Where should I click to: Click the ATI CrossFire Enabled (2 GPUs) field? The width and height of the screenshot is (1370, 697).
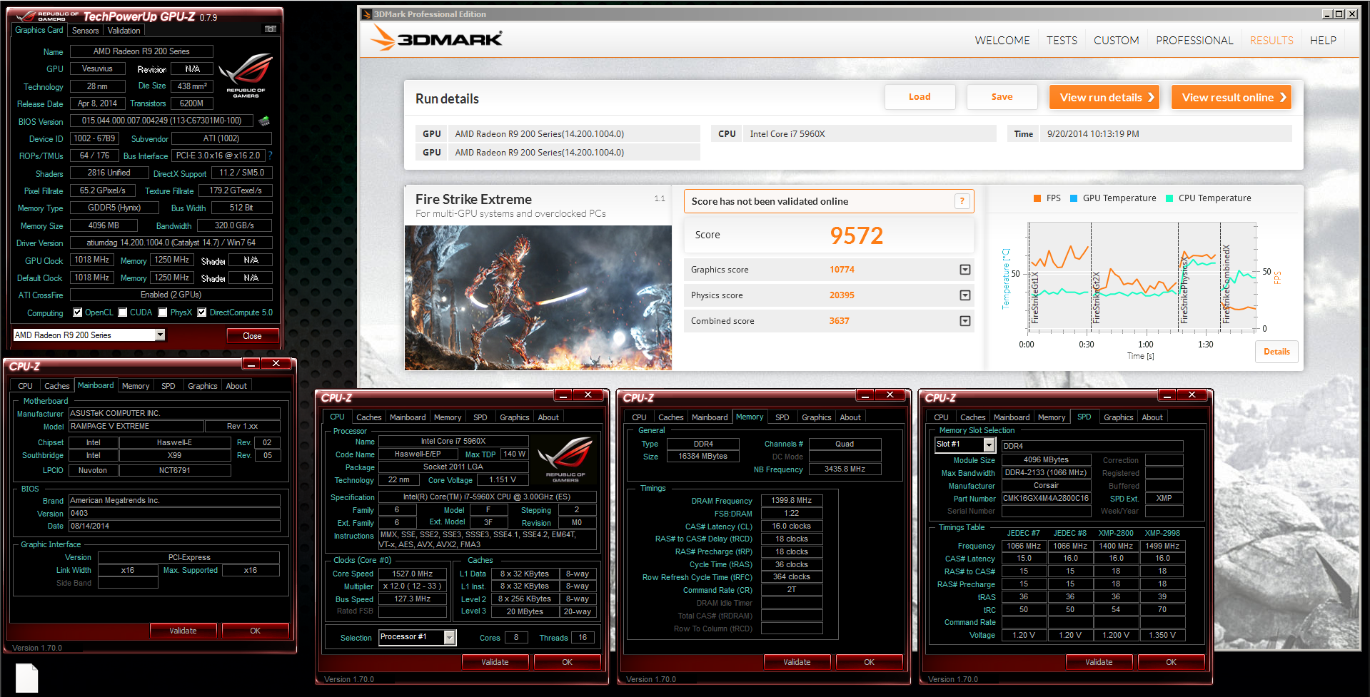[171, 295]
